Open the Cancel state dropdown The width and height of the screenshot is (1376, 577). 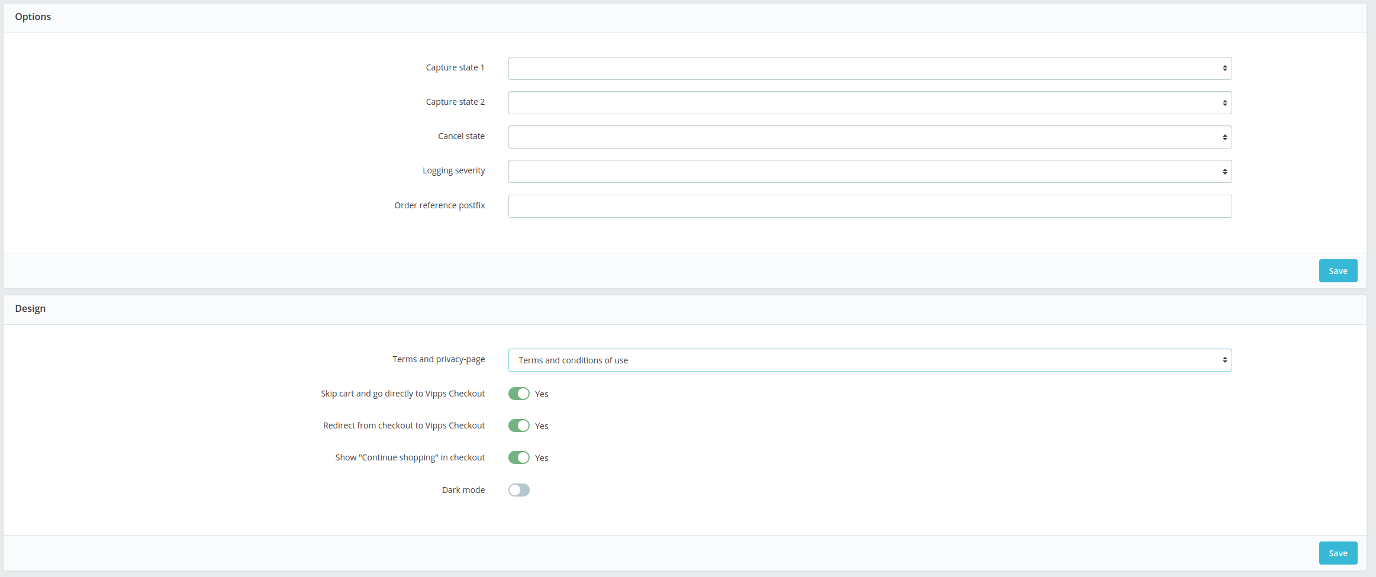coord(869,137)
